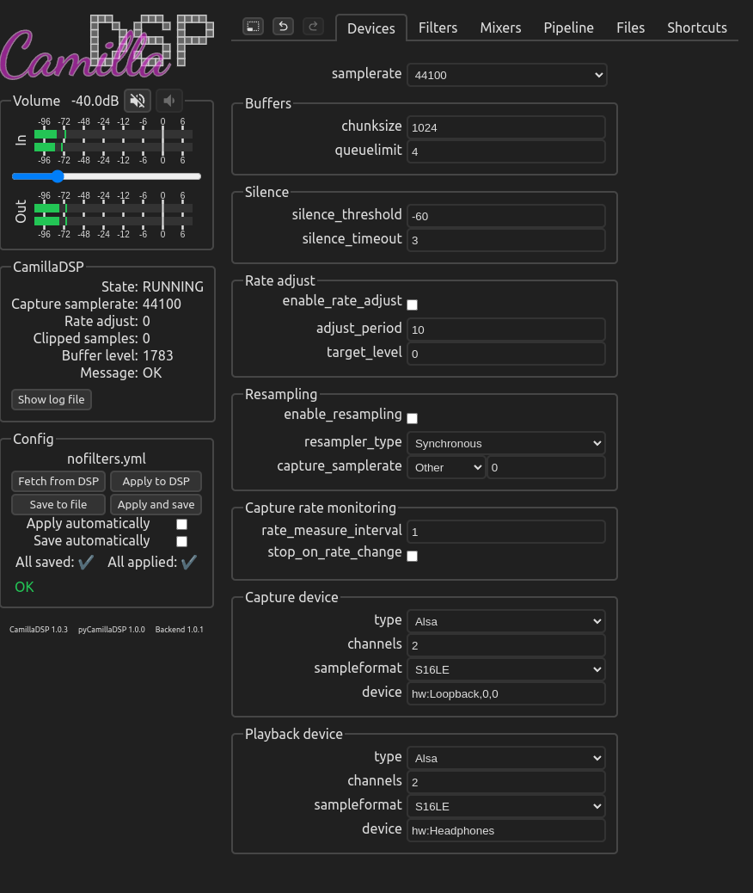The height and width of the screenshot is (893, 753).
Task: Switch to the Shortcuts tab
Action: pos(696,28)
